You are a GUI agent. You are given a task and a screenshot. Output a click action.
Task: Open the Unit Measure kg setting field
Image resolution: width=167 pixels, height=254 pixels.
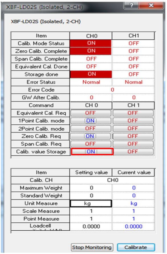91,204
